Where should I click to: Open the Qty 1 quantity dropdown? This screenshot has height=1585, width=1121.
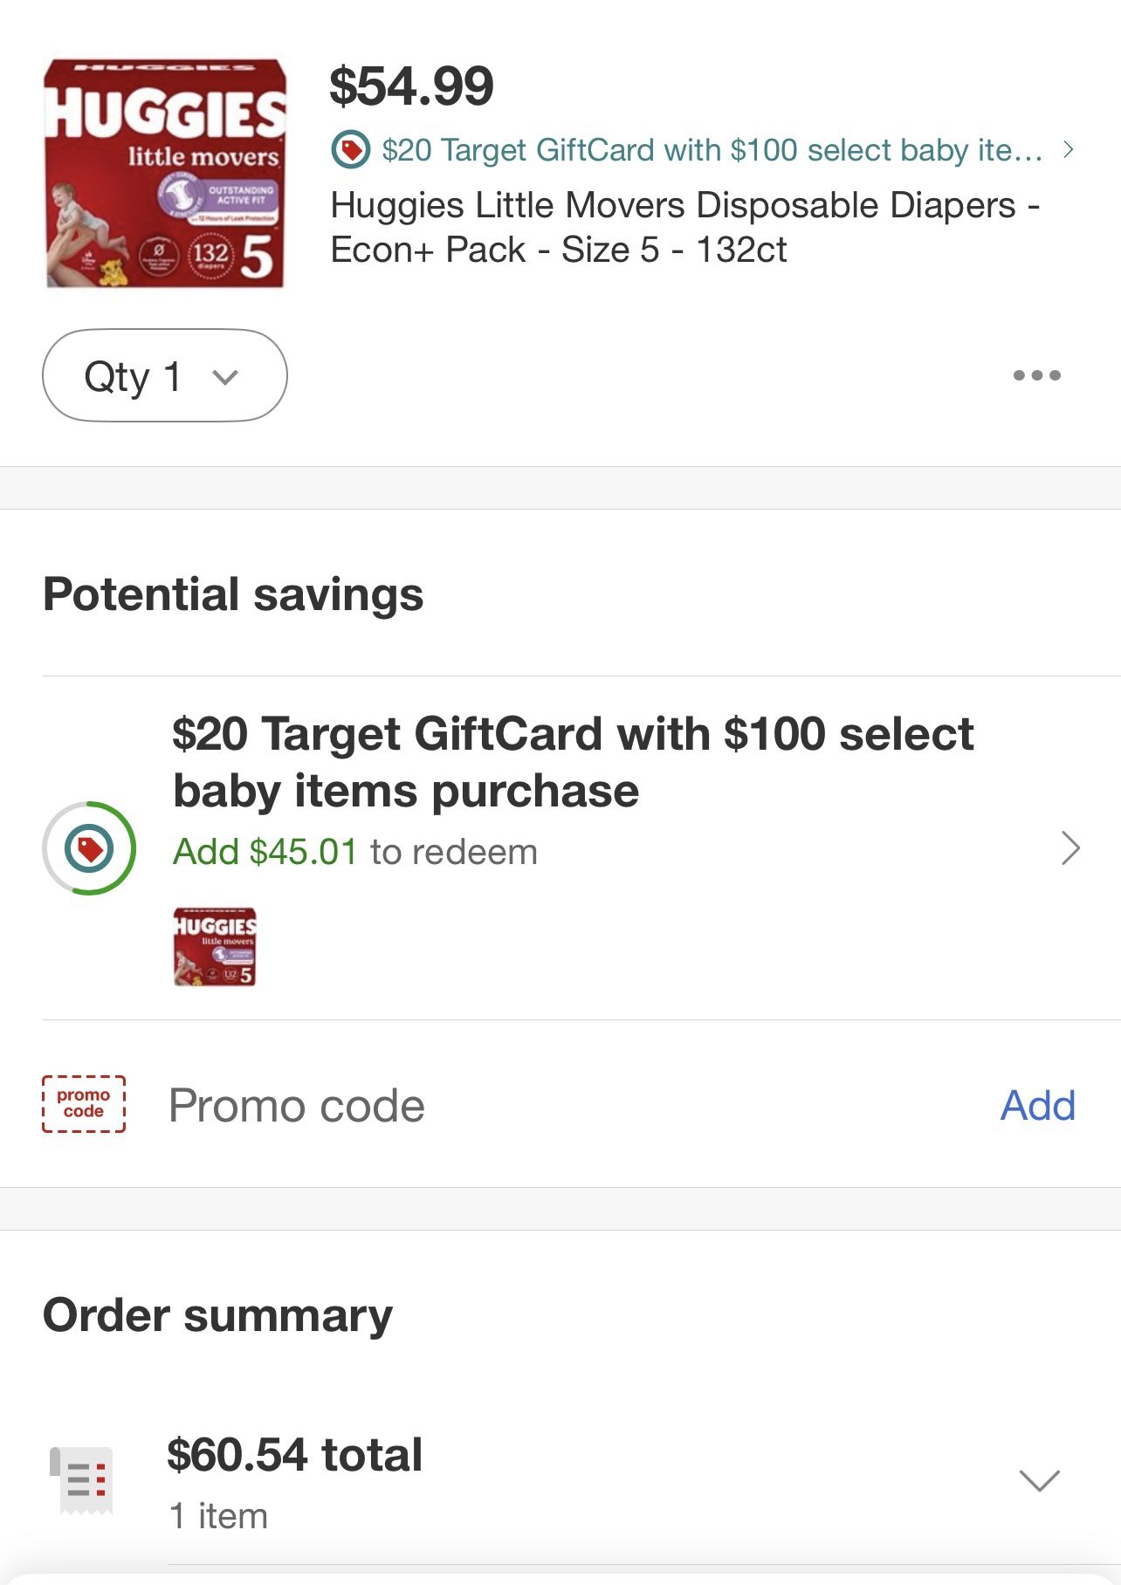coord(164,375)
